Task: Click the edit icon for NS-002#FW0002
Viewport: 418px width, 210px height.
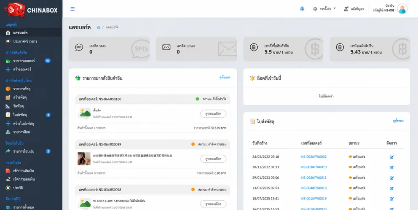Action: pos(391,157)
